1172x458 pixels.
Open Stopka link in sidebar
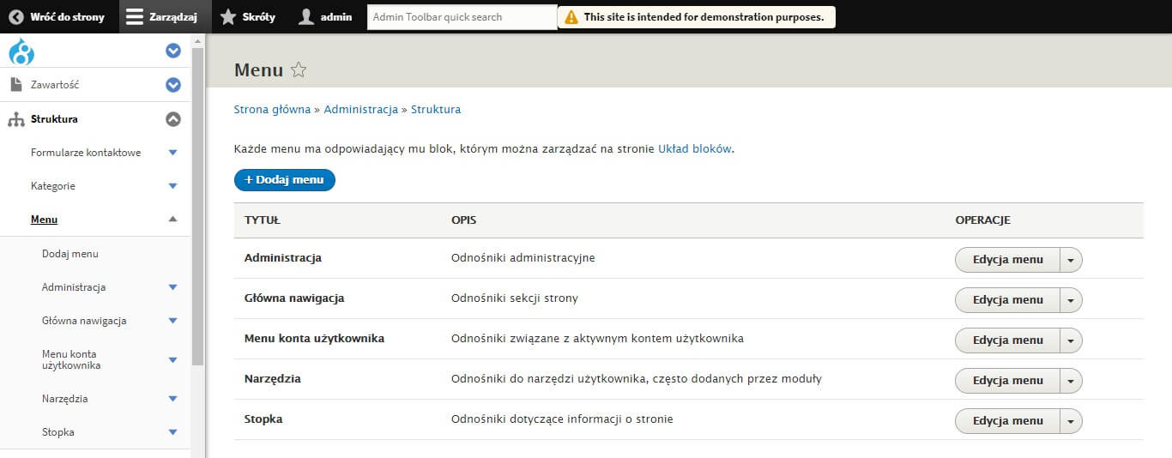point(58,432)
